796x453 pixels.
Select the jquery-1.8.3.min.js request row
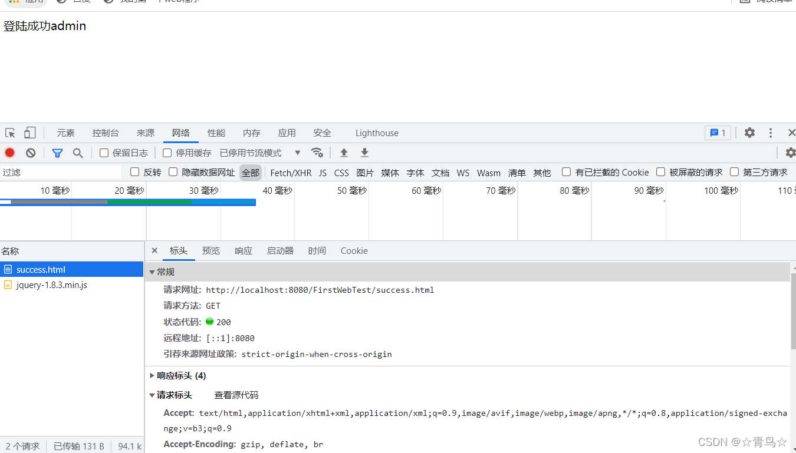point(72,285)
